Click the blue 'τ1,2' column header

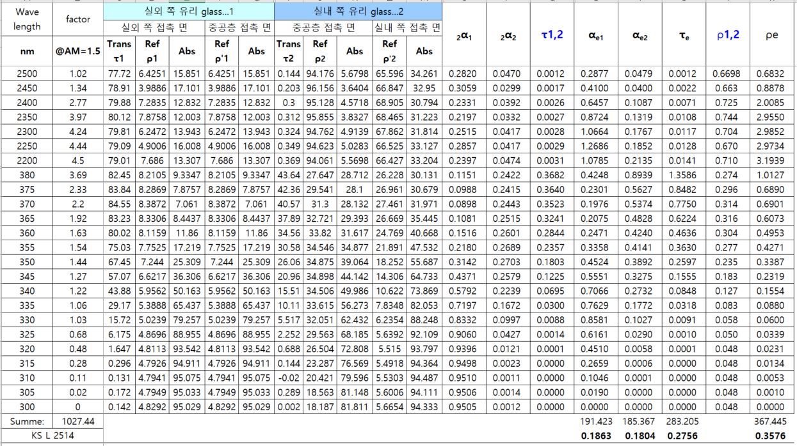[551, 35]
